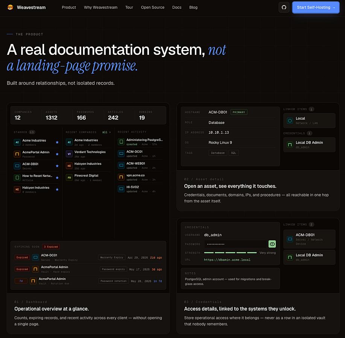The image size is (345, 338).
Task: Open the Blog nav item
Action: [x=193, y=7]
